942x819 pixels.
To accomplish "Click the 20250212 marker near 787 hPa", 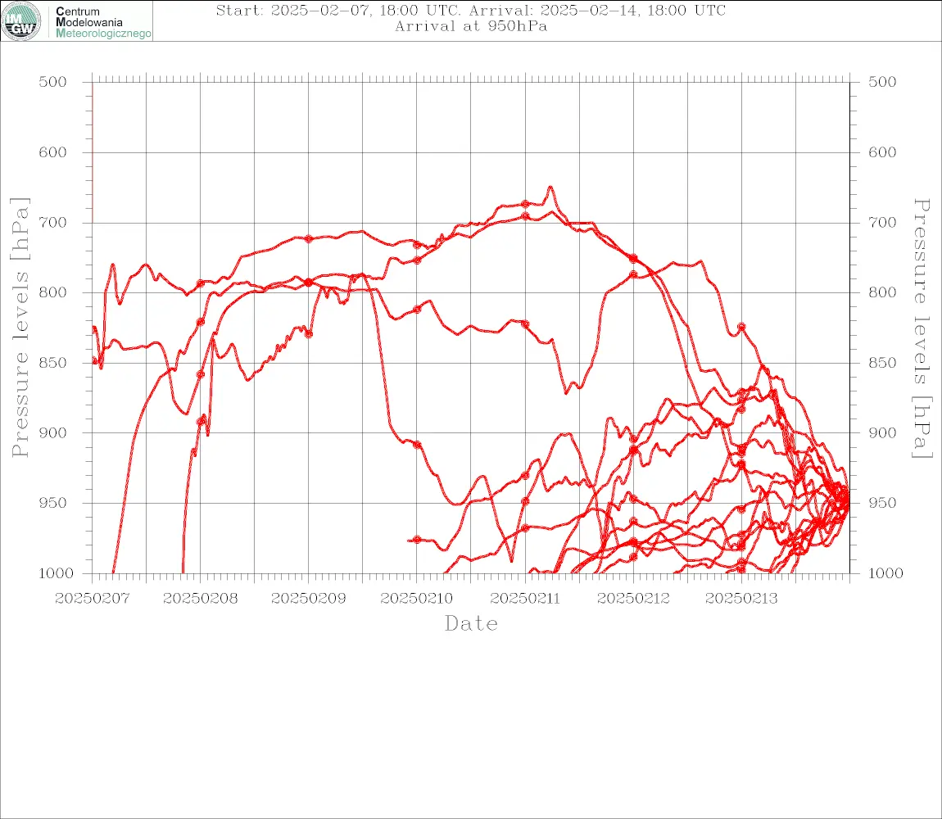I will point(633,274).
